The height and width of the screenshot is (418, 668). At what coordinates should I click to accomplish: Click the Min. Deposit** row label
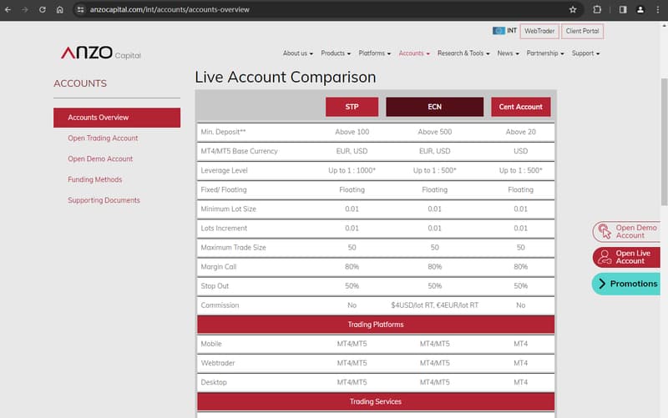pos(223,132)
